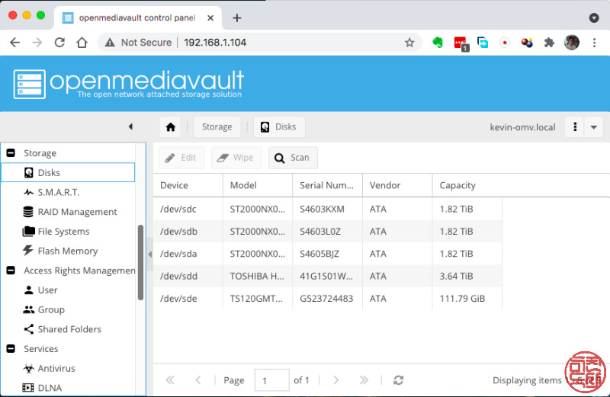This screenshot has height=397, width=610.
Task: Open the tab search dropdown arrow
Action: coord(594,18)
